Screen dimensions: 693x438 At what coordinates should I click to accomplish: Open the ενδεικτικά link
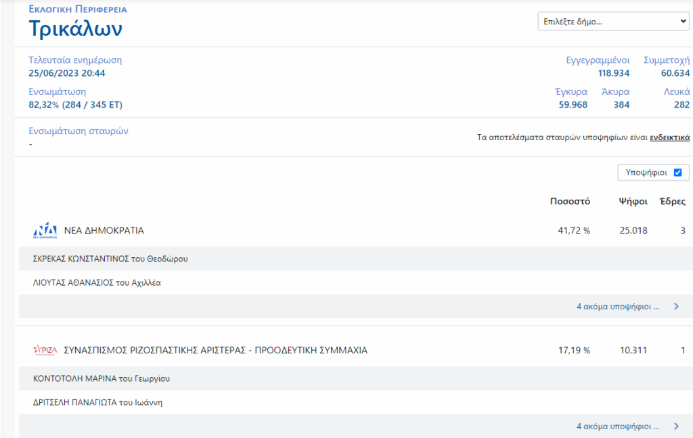click(x=669, y=137)
